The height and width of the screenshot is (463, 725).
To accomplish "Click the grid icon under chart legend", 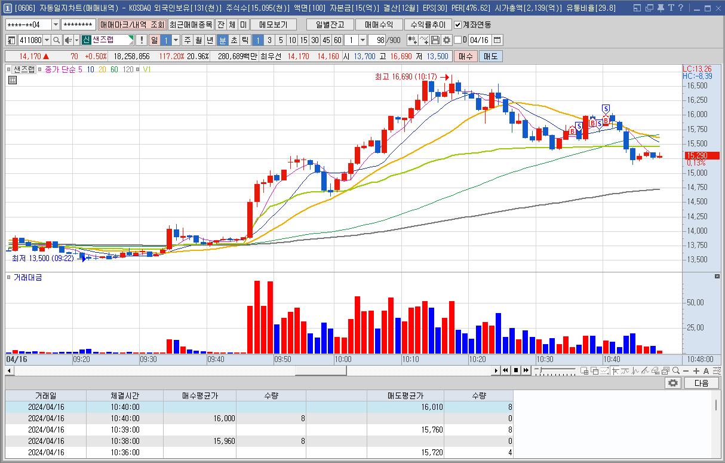I will [x=12, y=80].
